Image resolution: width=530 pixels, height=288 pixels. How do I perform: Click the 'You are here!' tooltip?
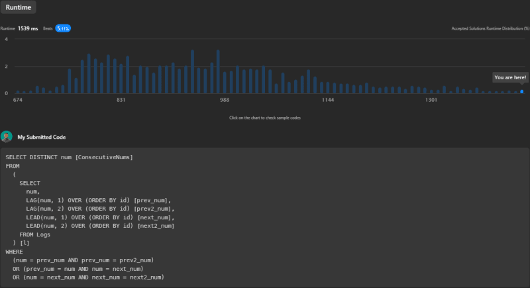pyautogui.click(x=510, y=77)
